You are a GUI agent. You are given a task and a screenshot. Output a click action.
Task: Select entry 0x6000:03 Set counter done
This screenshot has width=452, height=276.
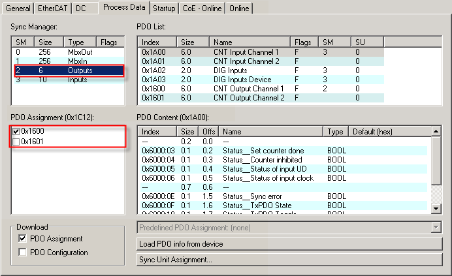point(283,151)
